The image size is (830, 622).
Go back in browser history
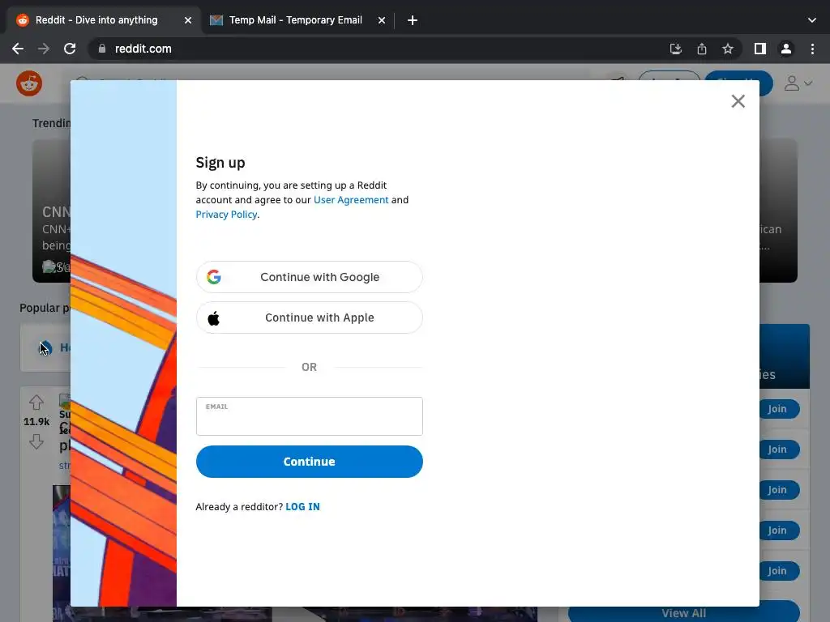(18, 49)
